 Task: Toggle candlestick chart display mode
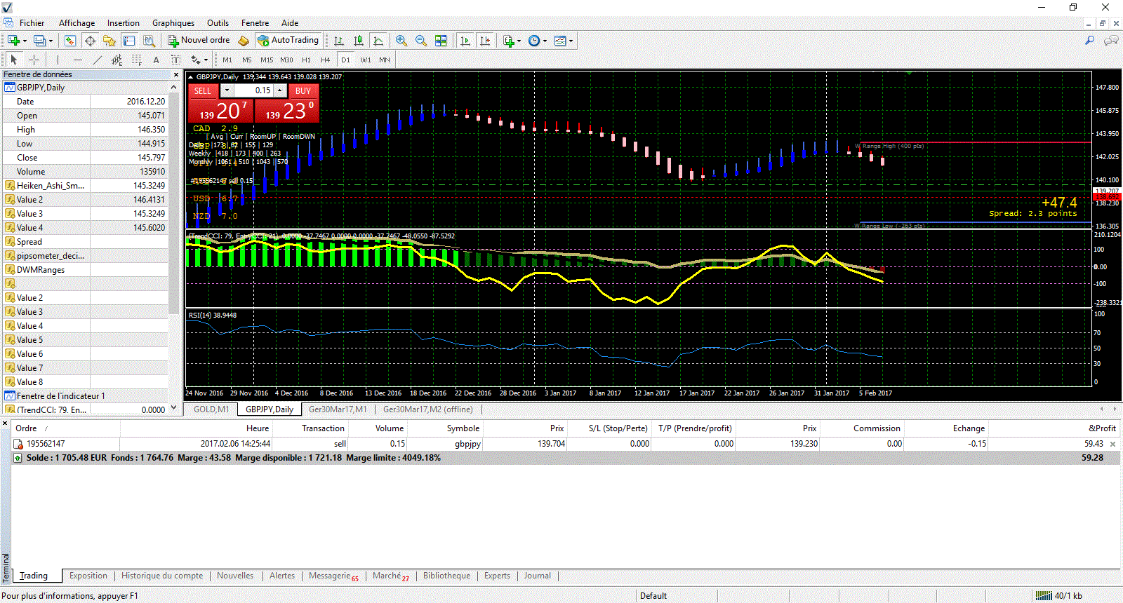pos(359,41)
